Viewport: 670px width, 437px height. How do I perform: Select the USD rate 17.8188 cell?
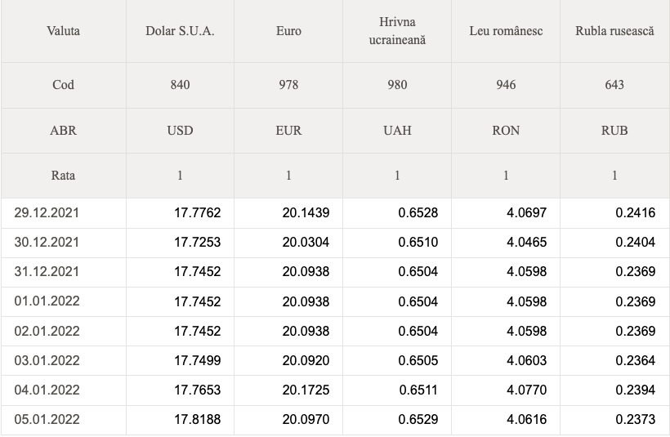[180, 420]
